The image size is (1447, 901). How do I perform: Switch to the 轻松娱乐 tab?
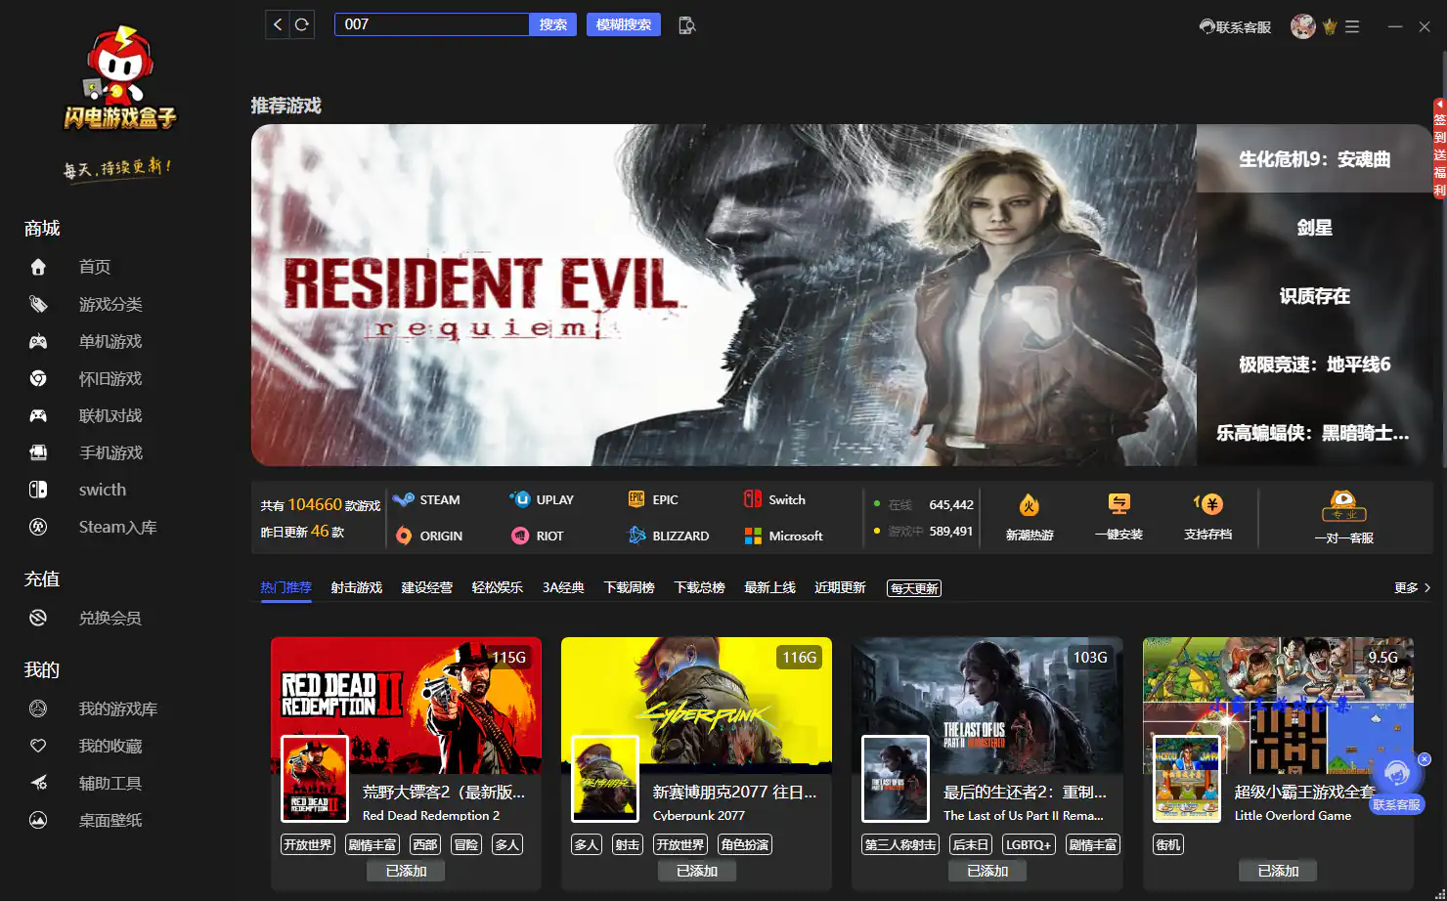tap(497, 587)
